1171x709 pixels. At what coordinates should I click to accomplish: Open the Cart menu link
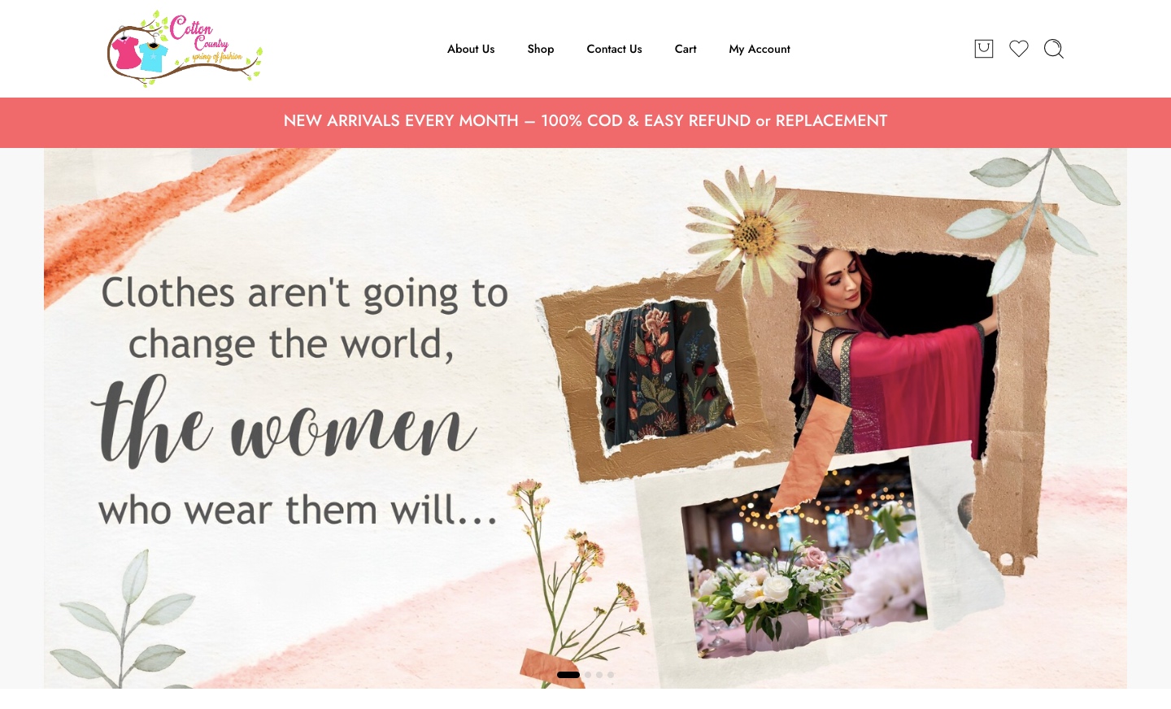[686, 49]
